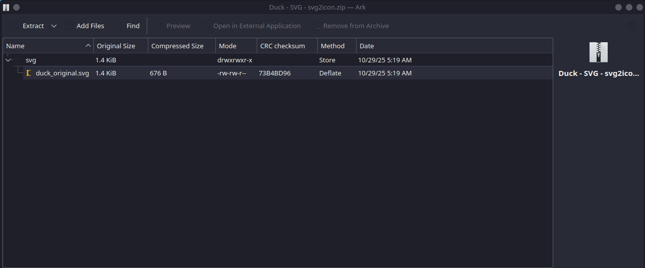Click Add Files in the toolbar
The height and width of the screenshot is (268, 645).
[x=84, y=26]
